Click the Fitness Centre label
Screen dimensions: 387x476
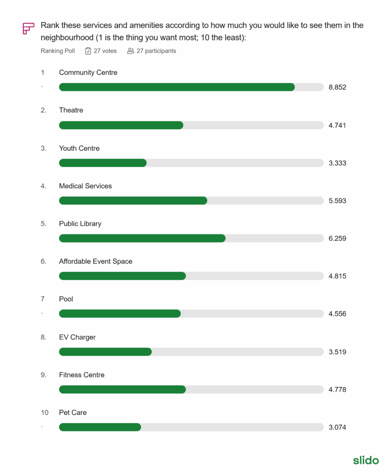(81, 375)
